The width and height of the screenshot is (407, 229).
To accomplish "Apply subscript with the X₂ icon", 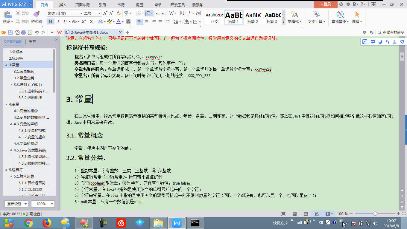I will (x=92, y=21).
